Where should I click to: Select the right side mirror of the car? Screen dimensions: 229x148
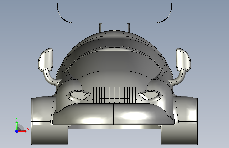click(183, 60)
